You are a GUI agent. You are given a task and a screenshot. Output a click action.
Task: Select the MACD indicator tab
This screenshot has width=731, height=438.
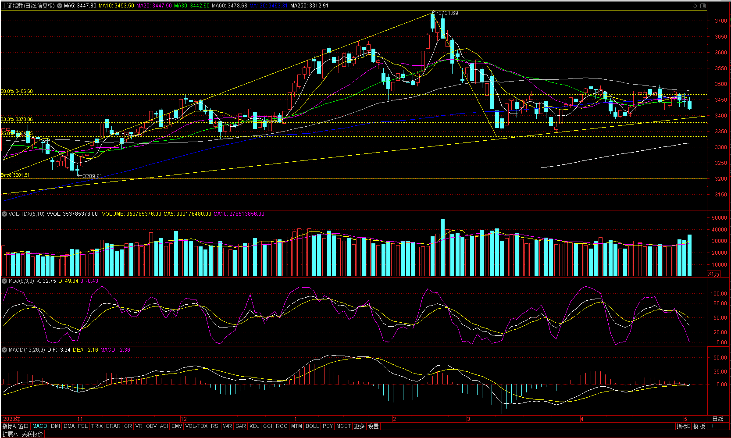point(40,426)
